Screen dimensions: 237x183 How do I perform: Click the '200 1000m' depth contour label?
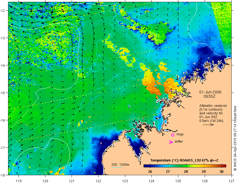pyautogui.click(x=120, y=165)
